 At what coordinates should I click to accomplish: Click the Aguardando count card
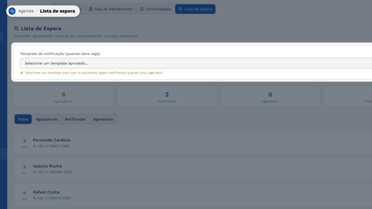[64, 96]
